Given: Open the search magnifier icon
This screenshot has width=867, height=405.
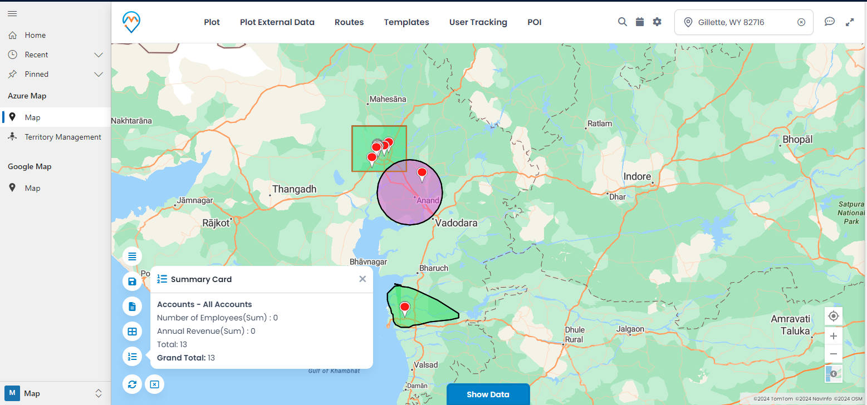Looking at the screenshot, I should 623,22.
